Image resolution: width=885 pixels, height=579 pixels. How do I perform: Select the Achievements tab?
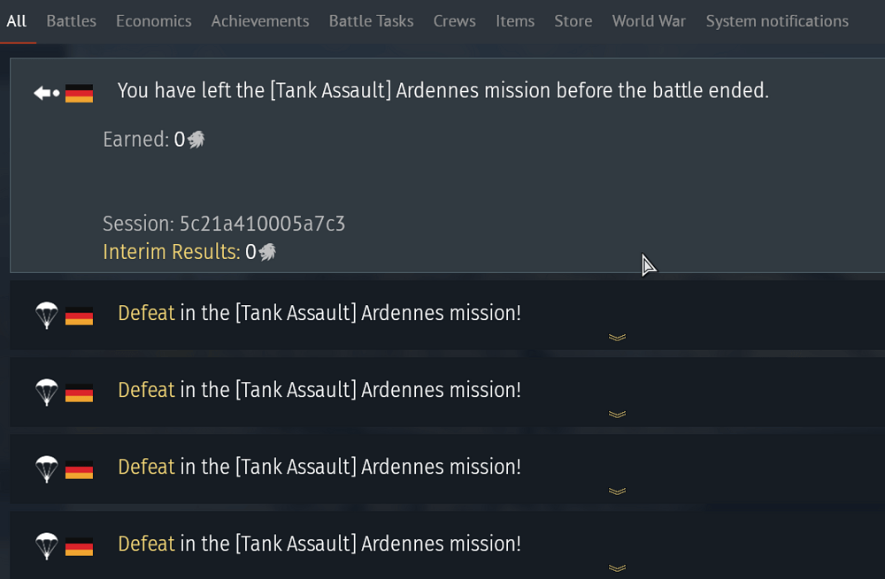point(260,20)
